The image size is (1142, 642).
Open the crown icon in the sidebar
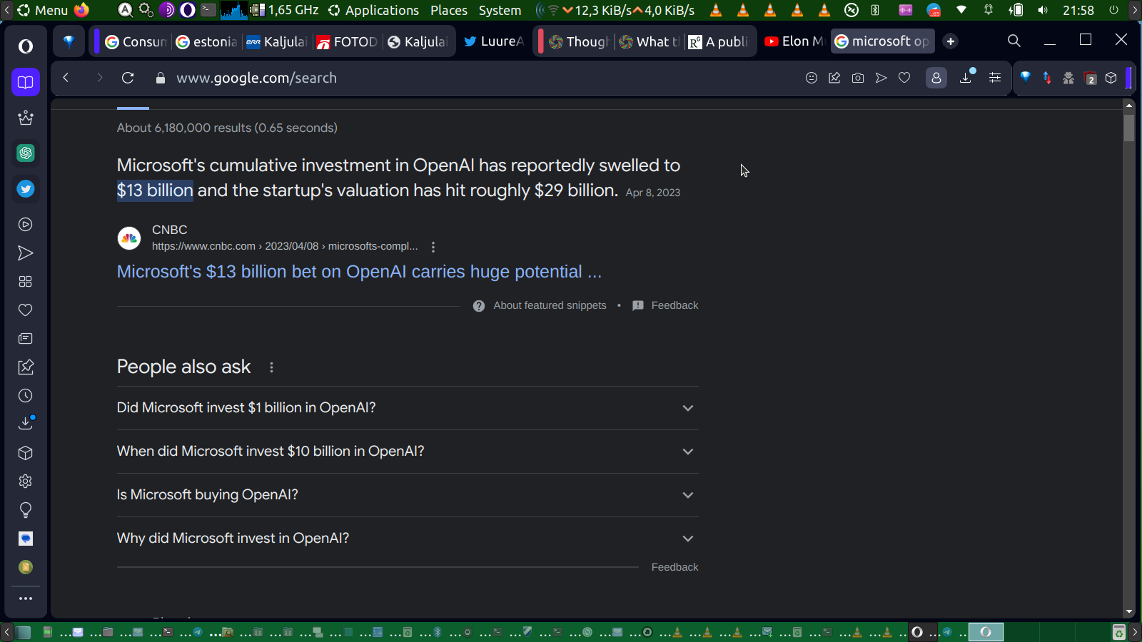26,118
